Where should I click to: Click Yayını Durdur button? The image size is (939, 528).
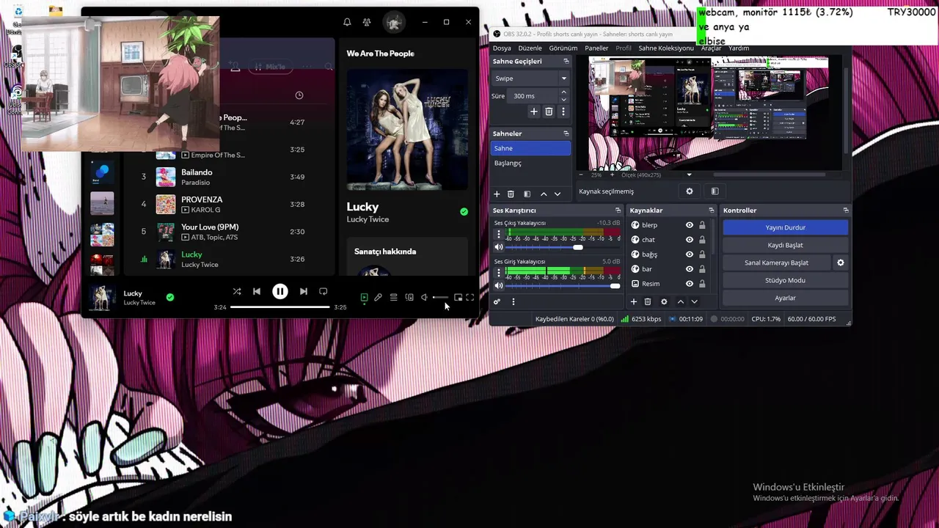pyautogui.click(x=785, y=227)
